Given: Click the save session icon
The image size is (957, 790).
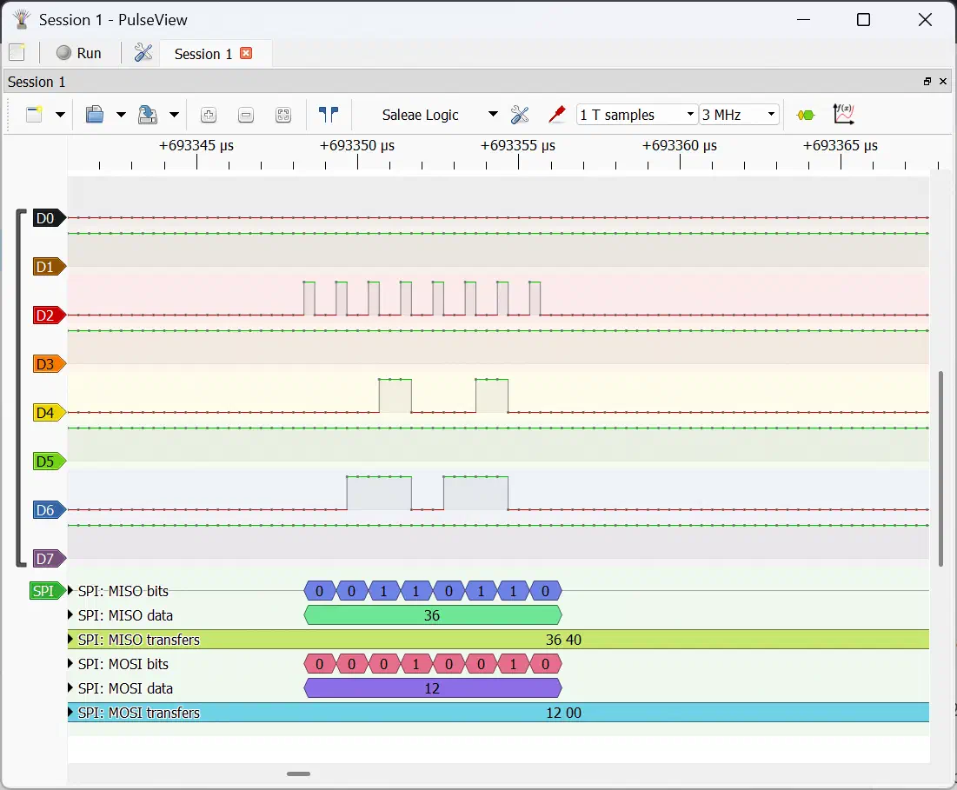Looking at the screenshot, I should (147, 114).
